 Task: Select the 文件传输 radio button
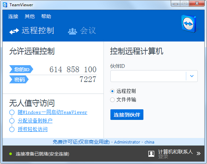pos(112,100)
